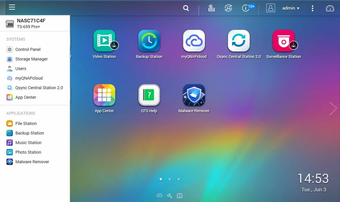
Task: Open external devices icon in top bar
Action: (x=228, y=8)
